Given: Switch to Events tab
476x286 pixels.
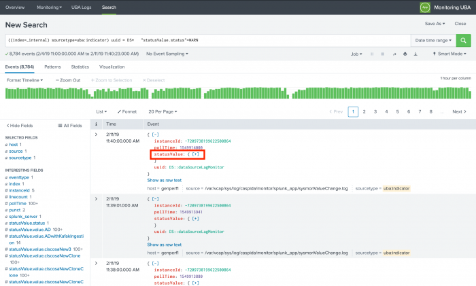Looking at the screenshot, I should click(x=20, y=67).
